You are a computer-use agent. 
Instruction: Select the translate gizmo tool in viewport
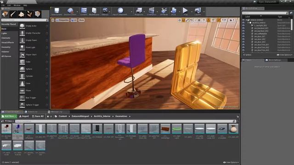180,20
